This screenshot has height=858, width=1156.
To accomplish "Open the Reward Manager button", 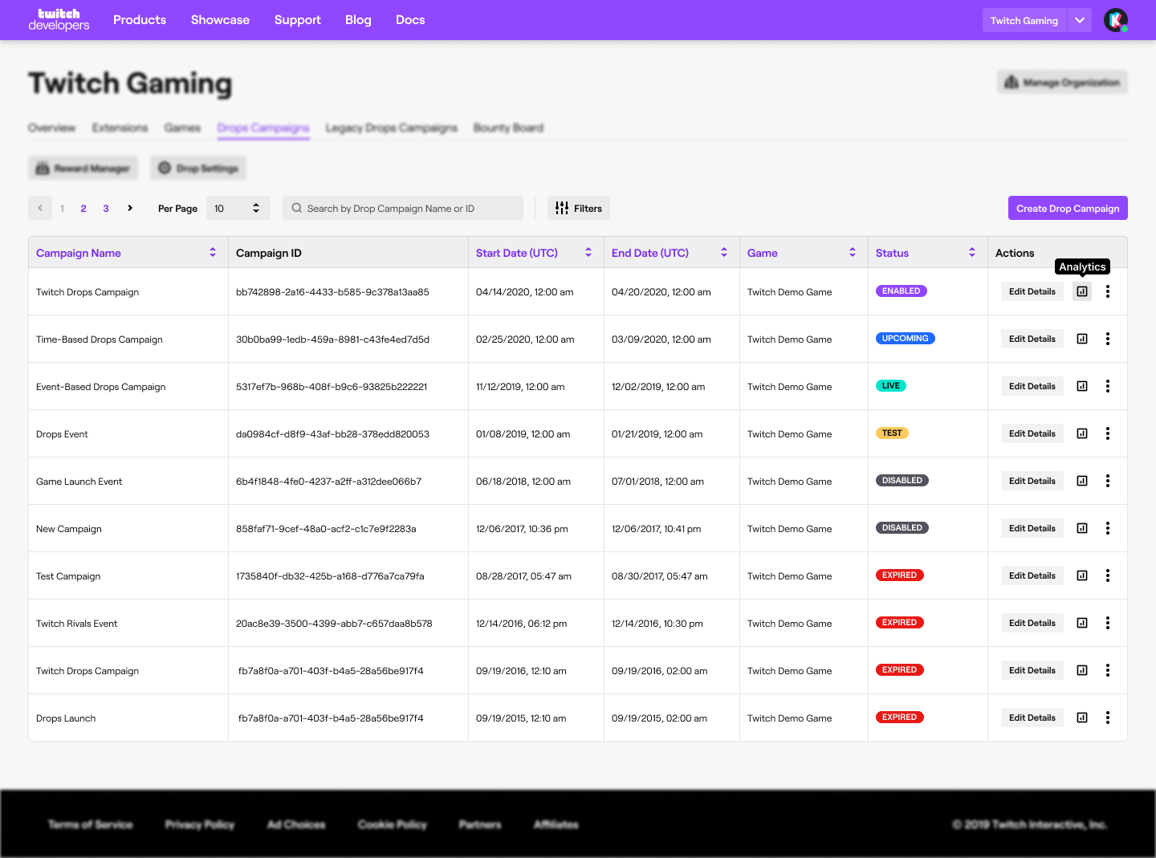I will 83,168.
